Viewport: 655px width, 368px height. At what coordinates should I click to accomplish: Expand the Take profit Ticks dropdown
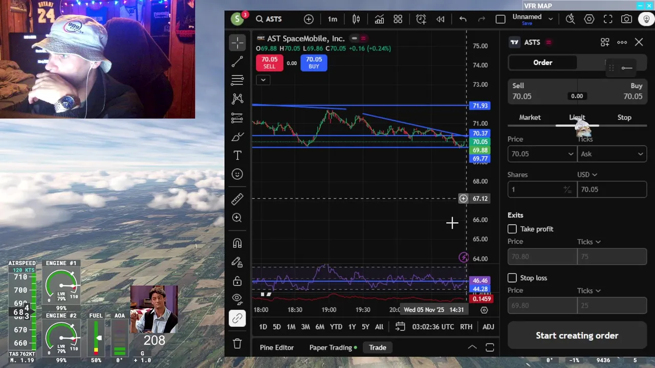[x=589, y=242]
